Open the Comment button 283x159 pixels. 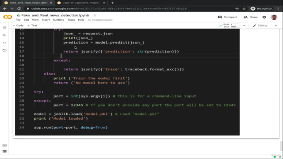coord(228,17)
